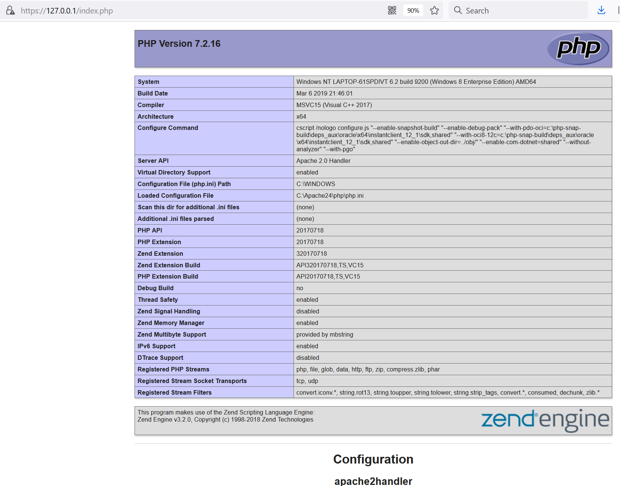Select the Debug Build value 'no'
The image size is (620, 486).
300,288
